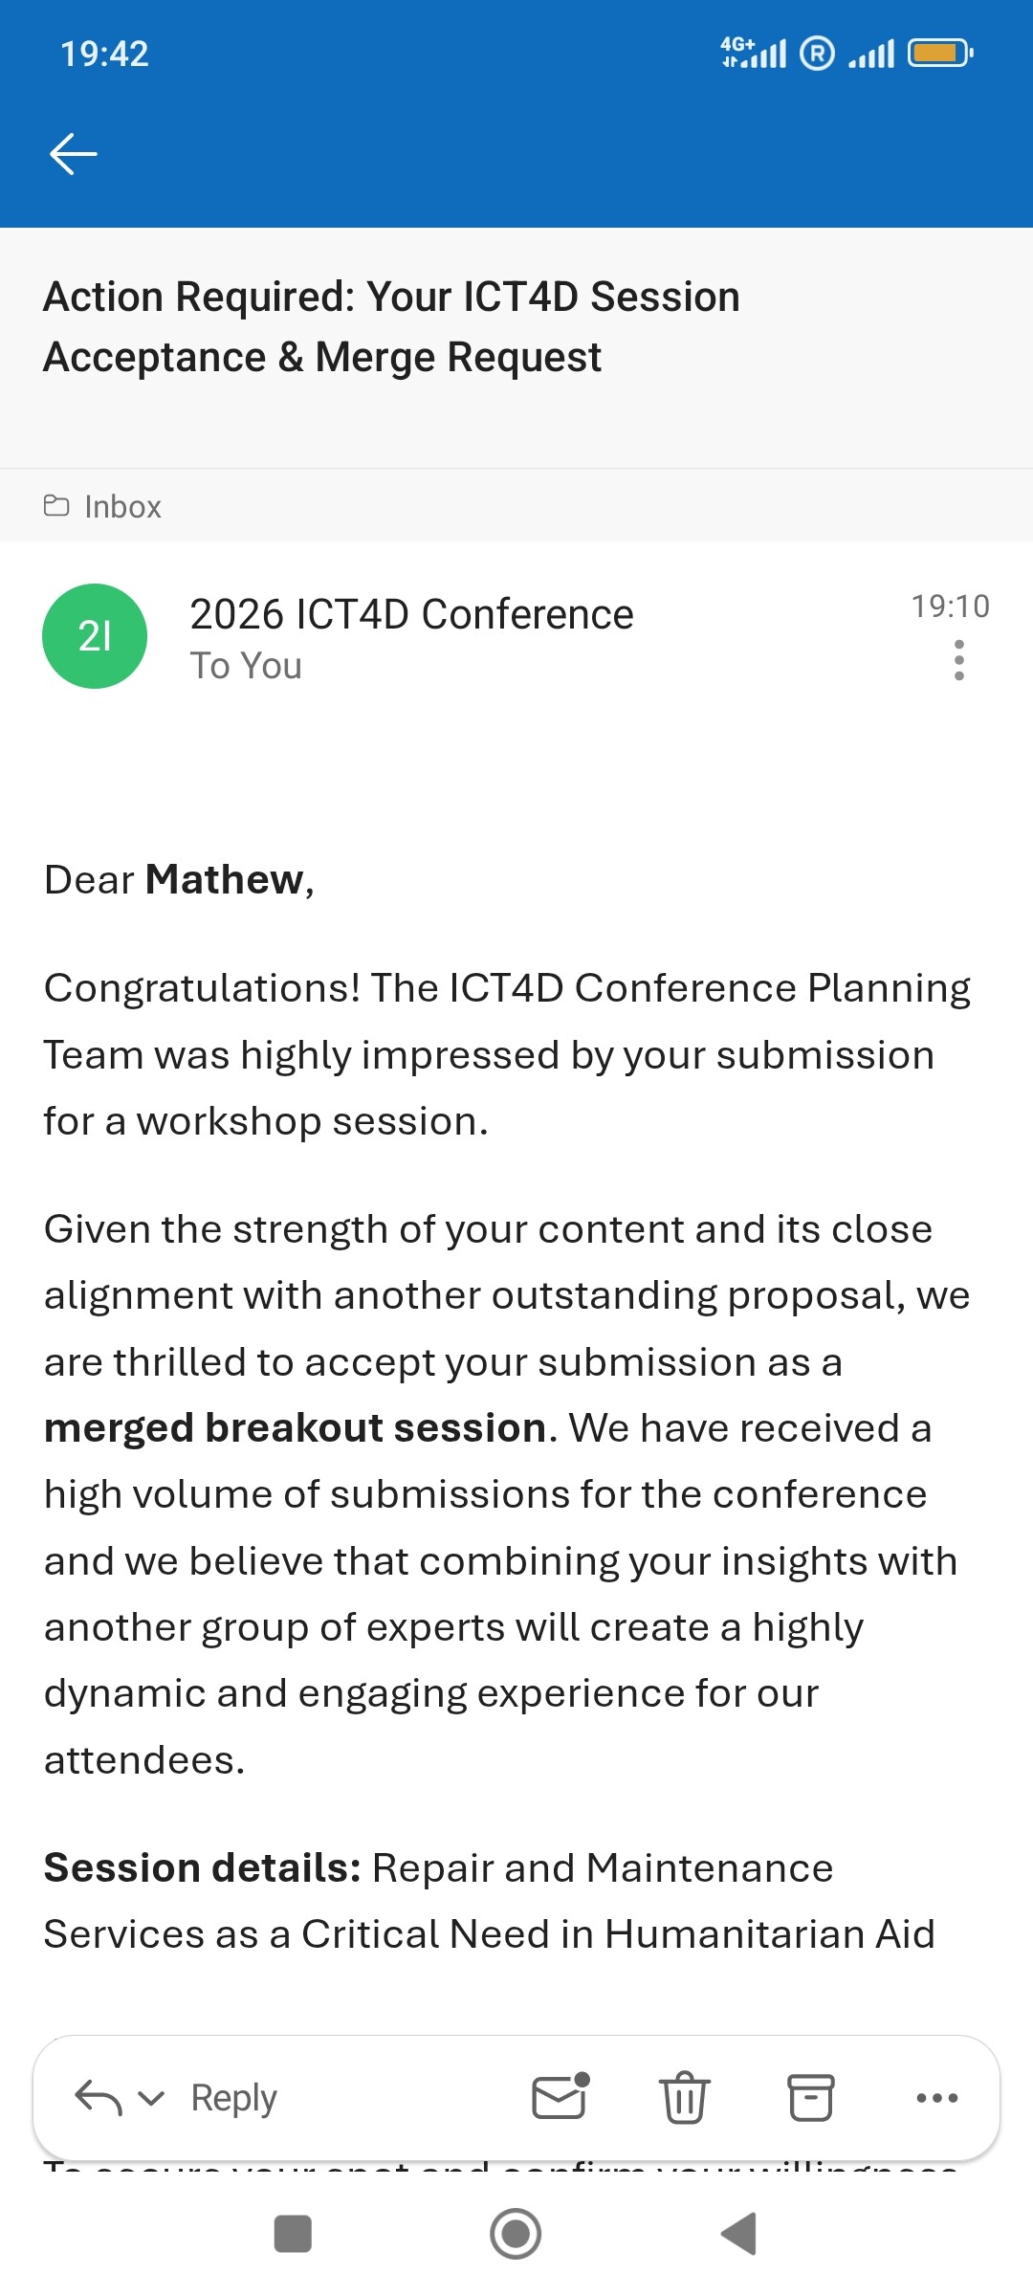Tap the reply arrow icon
1033x2296 pixels.
click(98, 2098)
